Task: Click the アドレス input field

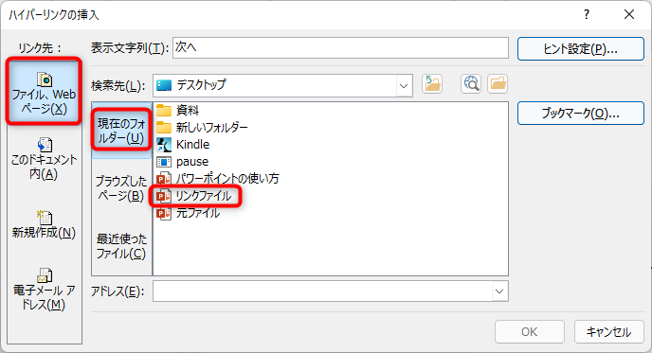Action: pyautogui.click(x=322, y=291)
